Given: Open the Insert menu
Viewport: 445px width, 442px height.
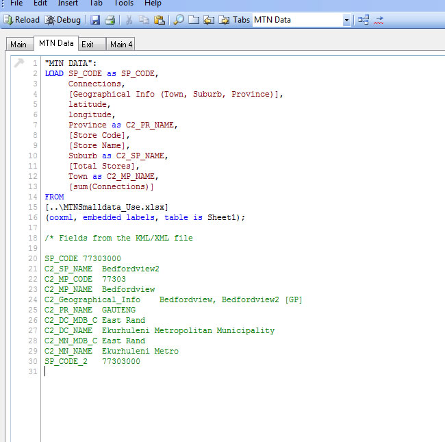Looking at the screenshot, I should point(68,3).
